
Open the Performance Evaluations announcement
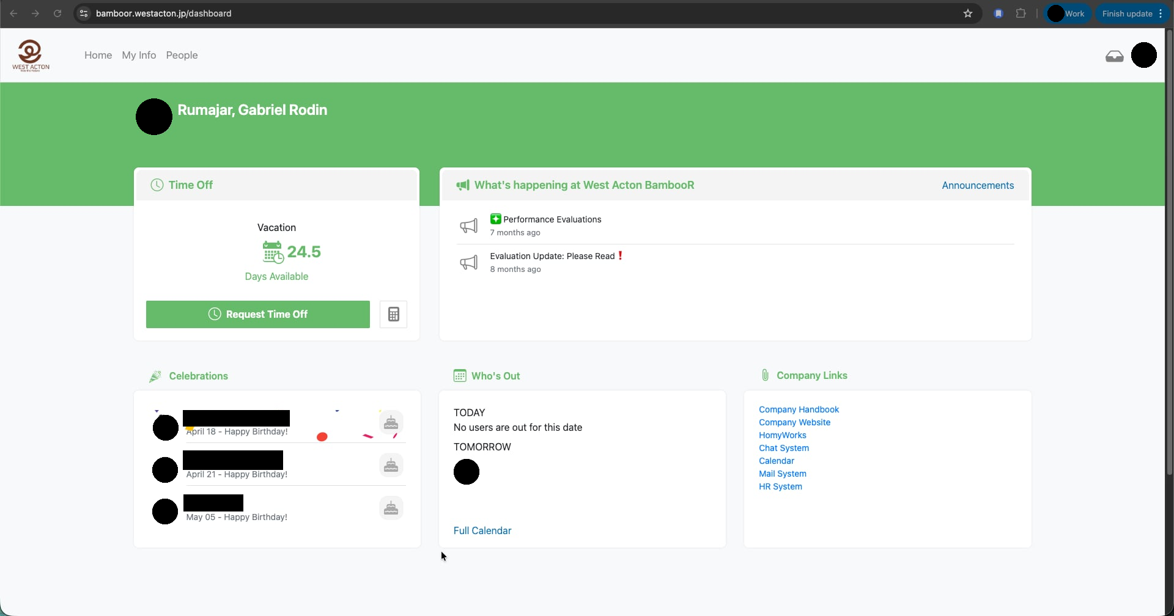click(x=552, y=219)
